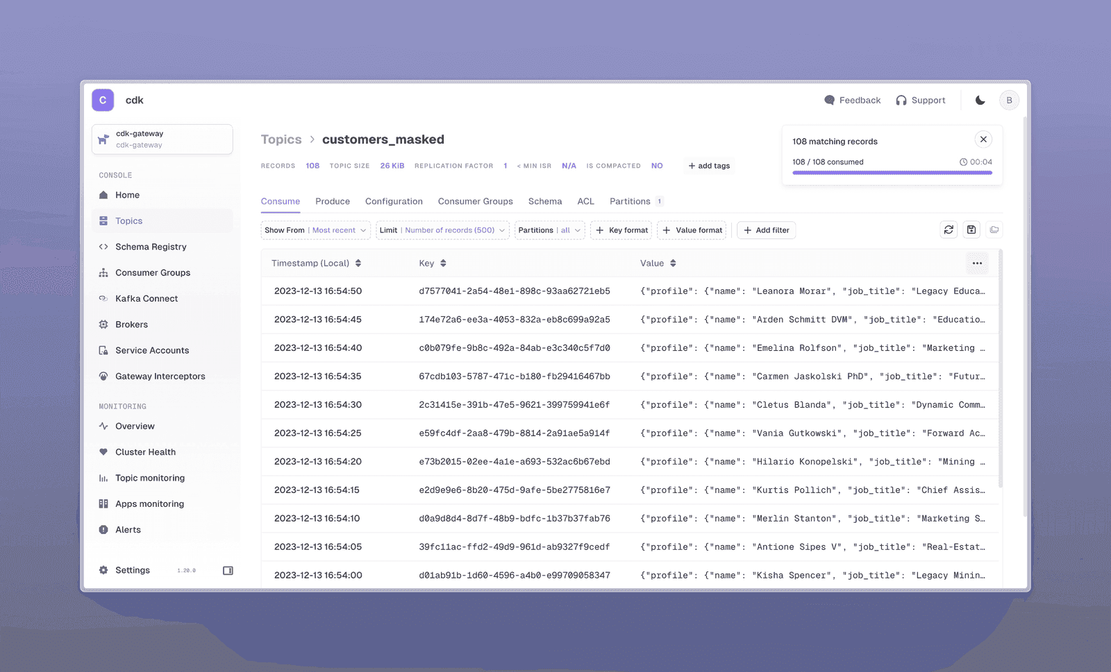The height and width of the screenshot is (672, 1111).
Task: Click the consumed records progress bar
Action: (892, 173)
